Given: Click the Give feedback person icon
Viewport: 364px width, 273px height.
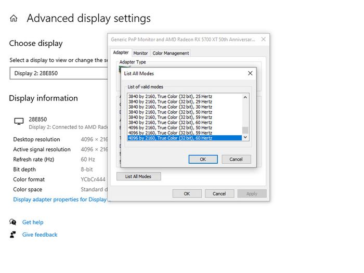Looking at the screenshot, I should pos(13,235).
